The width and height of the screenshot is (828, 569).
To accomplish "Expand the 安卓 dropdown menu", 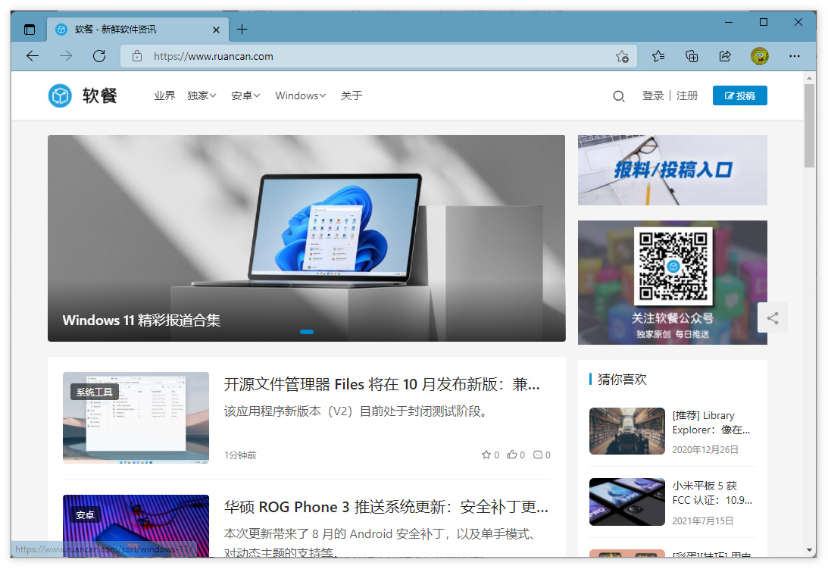I will pos(245,95).
